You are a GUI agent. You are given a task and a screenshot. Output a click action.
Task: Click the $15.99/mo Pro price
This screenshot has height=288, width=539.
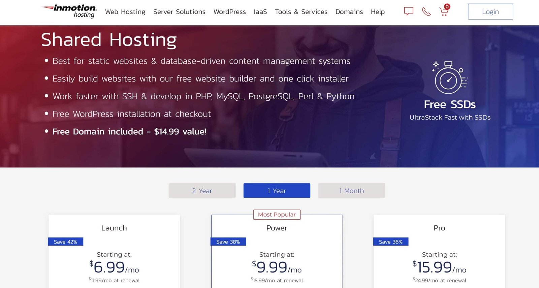coord(439,267)
